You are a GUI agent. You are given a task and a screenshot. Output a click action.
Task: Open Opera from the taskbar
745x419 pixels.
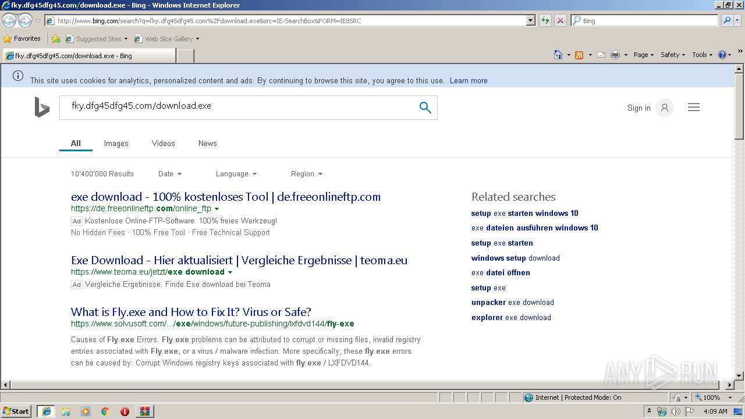tap(125, 411)
